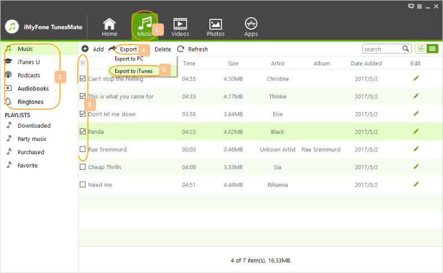Click the Audiobooks sidebar icon
This screenshot has height=273, width=443.
[x=9, y=88]
